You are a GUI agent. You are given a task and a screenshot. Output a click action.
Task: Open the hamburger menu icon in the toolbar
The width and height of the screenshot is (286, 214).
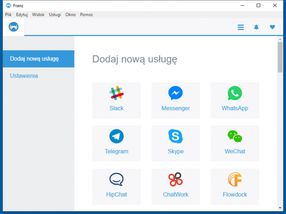point(240,27)
